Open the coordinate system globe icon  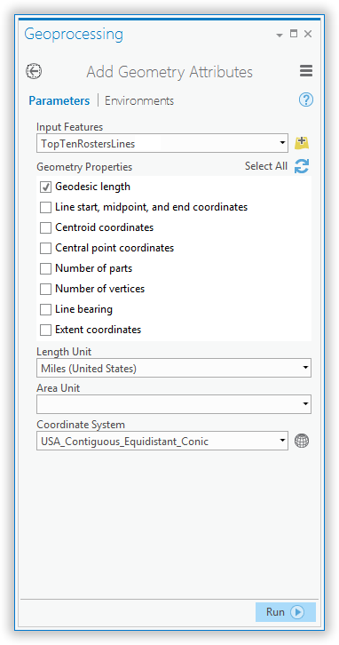tap(302, 441)
